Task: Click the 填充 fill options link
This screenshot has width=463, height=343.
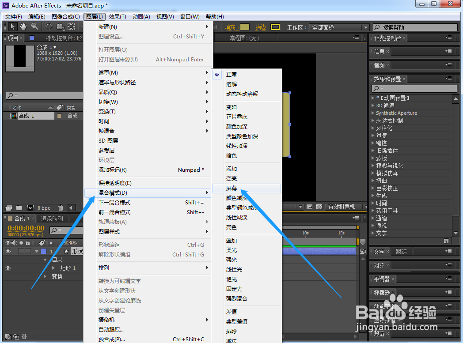Action: tap(230, 27)
